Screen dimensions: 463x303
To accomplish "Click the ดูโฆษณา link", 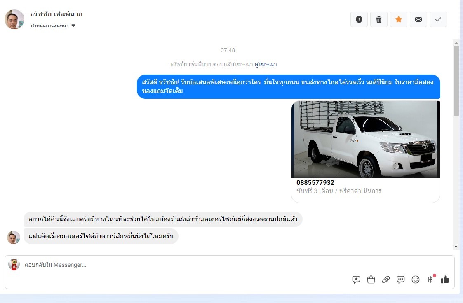I will (x=266, y=64).
